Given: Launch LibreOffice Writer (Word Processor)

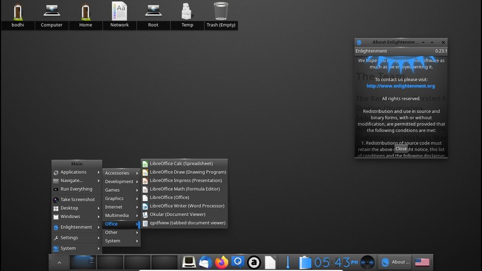Looking at the screenshot, I should click(184, 206).
